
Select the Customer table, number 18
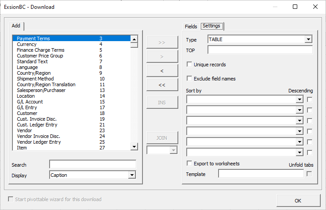click(71, 113)
